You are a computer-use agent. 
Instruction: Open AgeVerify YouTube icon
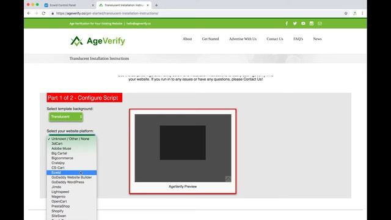(x=303, y=23)
